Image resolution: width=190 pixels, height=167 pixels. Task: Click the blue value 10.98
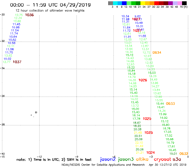16,27
